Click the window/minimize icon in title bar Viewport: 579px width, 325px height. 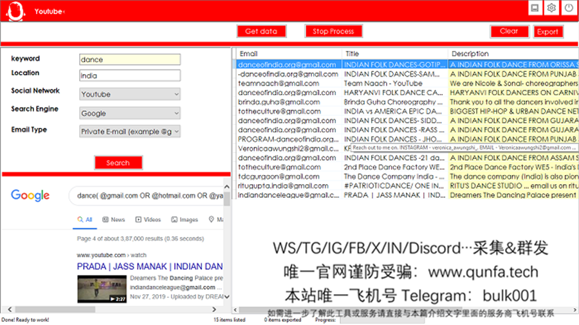pos(535,8)
